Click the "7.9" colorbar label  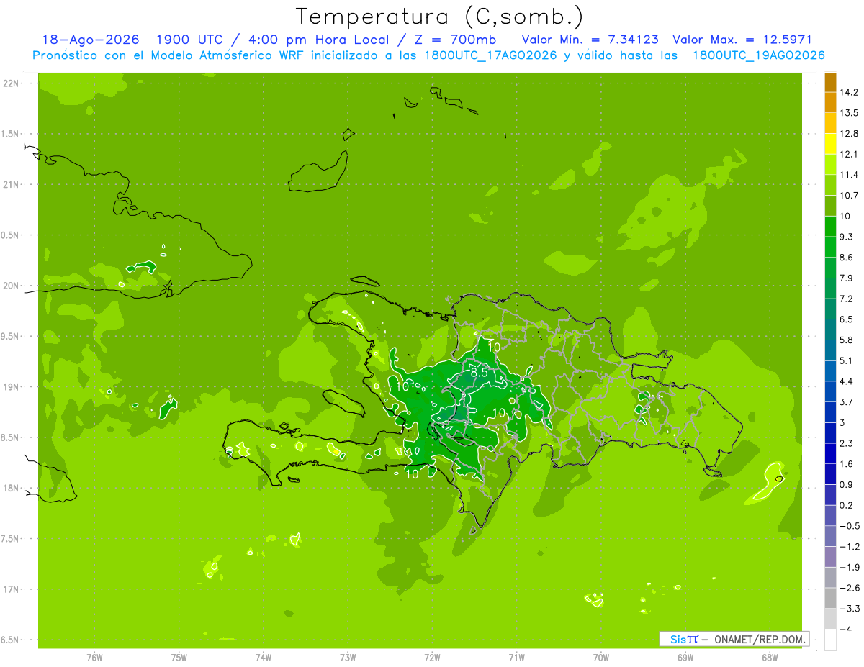847,278
